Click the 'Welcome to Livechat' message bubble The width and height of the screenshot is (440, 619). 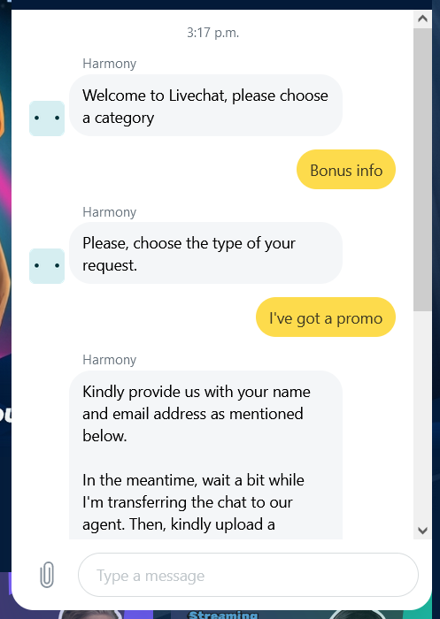tap(205, 105)
